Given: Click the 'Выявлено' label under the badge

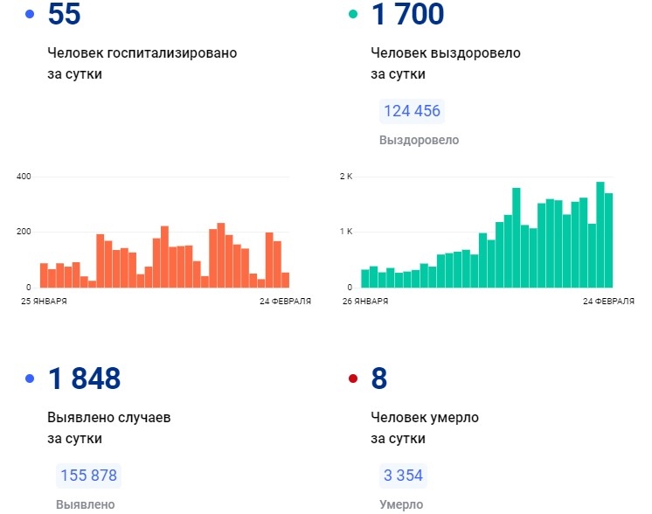Looking at the screenshot, I should point(85,504).
